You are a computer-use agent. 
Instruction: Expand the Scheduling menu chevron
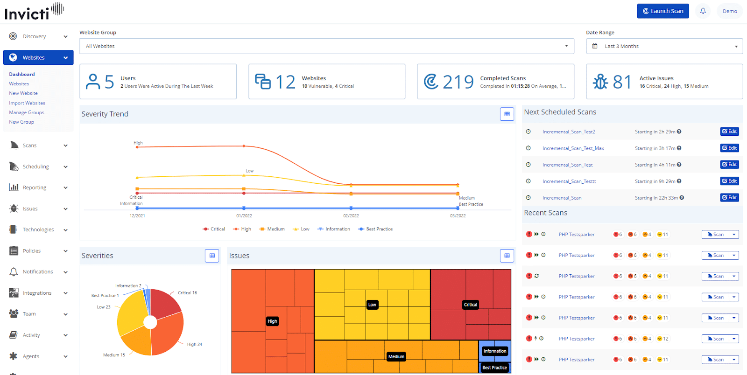tap(65, 167)
